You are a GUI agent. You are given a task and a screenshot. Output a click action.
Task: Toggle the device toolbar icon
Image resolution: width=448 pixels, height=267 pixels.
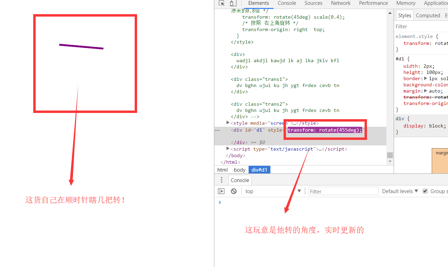point(233,3)
